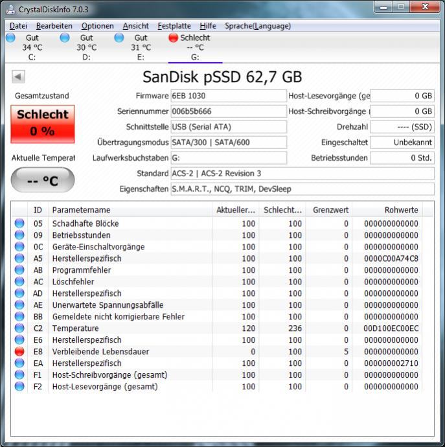Viewport: 445px width, 447px height.
Task: Click the red Schlecht 0 % health status
Action: coord(43,124)
